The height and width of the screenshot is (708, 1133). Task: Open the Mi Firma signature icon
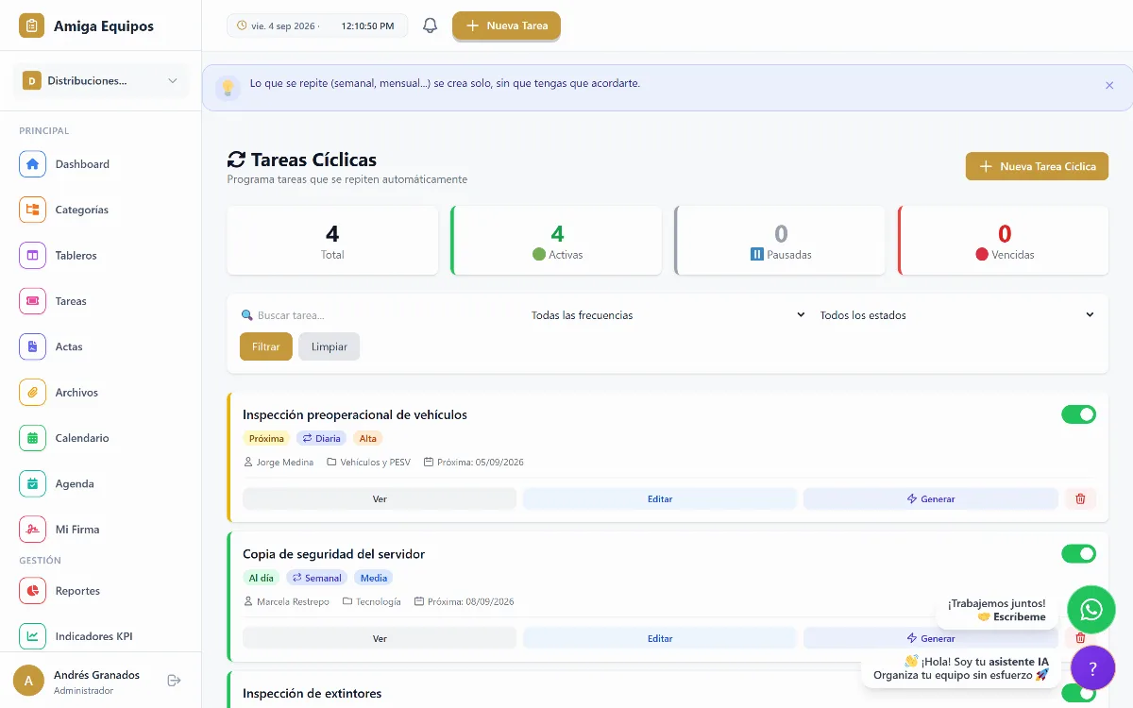pyautogui.click(x=32, y=530)
